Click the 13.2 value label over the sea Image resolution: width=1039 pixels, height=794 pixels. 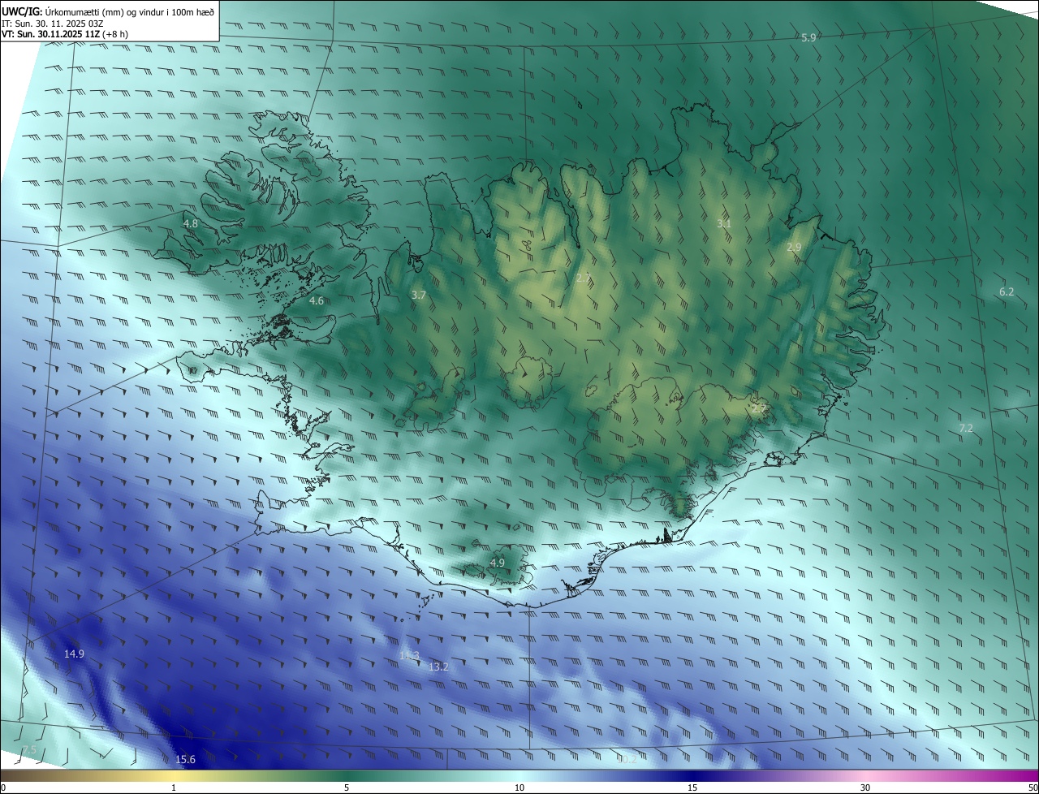point(438,667)
